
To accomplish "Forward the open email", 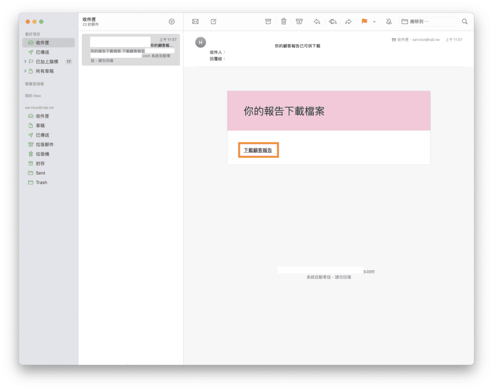I will click(x=349, y=21).
